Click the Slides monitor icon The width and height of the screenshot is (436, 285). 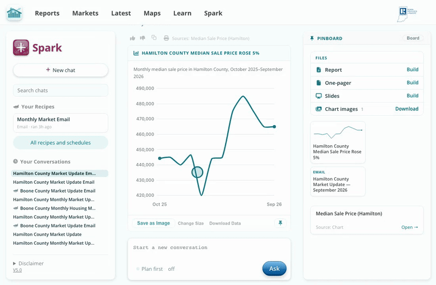[319, 96]
